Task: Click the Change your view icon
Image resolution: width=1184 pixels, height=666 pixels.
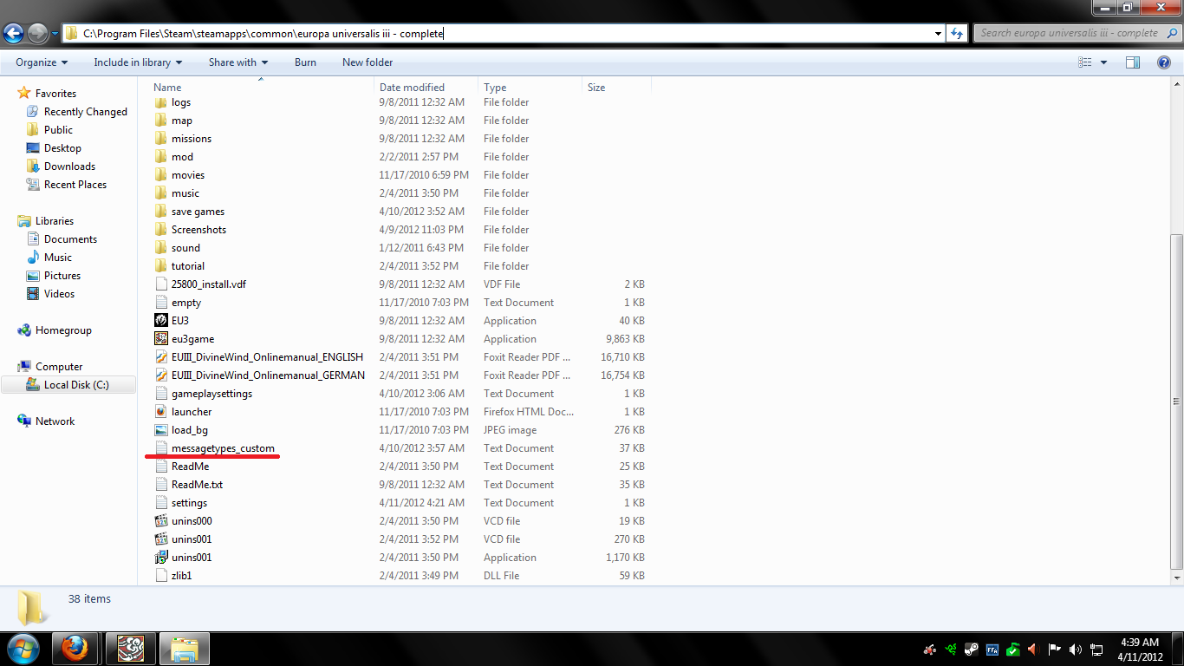Action: pos(1084,62)
